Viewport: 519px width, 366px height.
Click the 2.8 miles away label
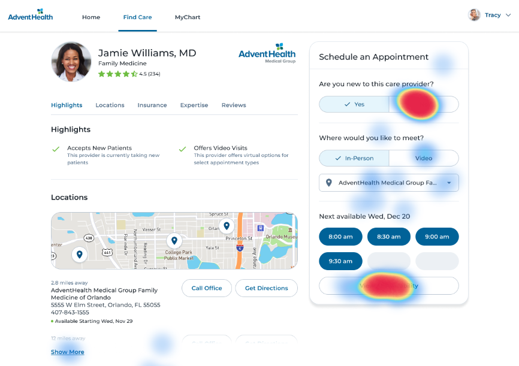[69, 283]
